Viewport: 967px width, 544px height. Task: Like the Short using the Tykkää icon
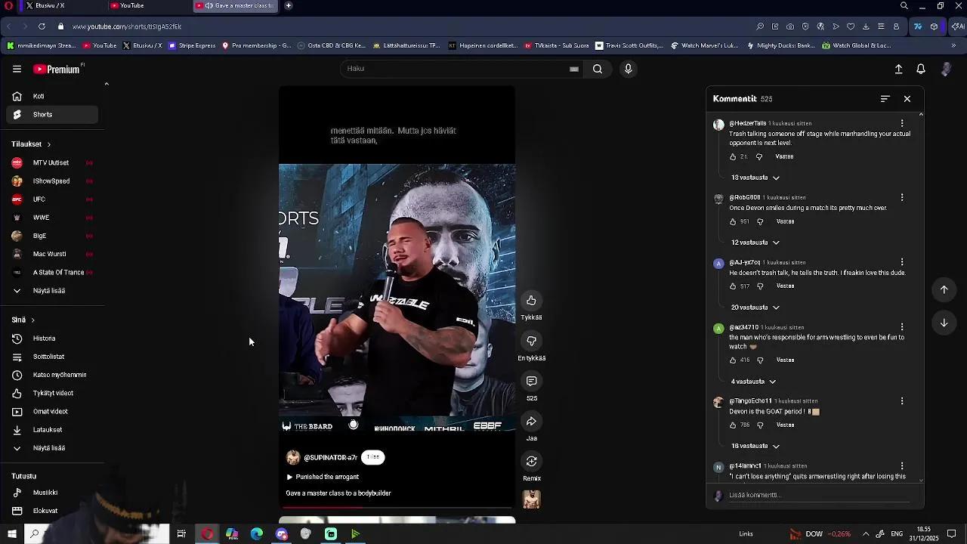[x=531, y=301]
